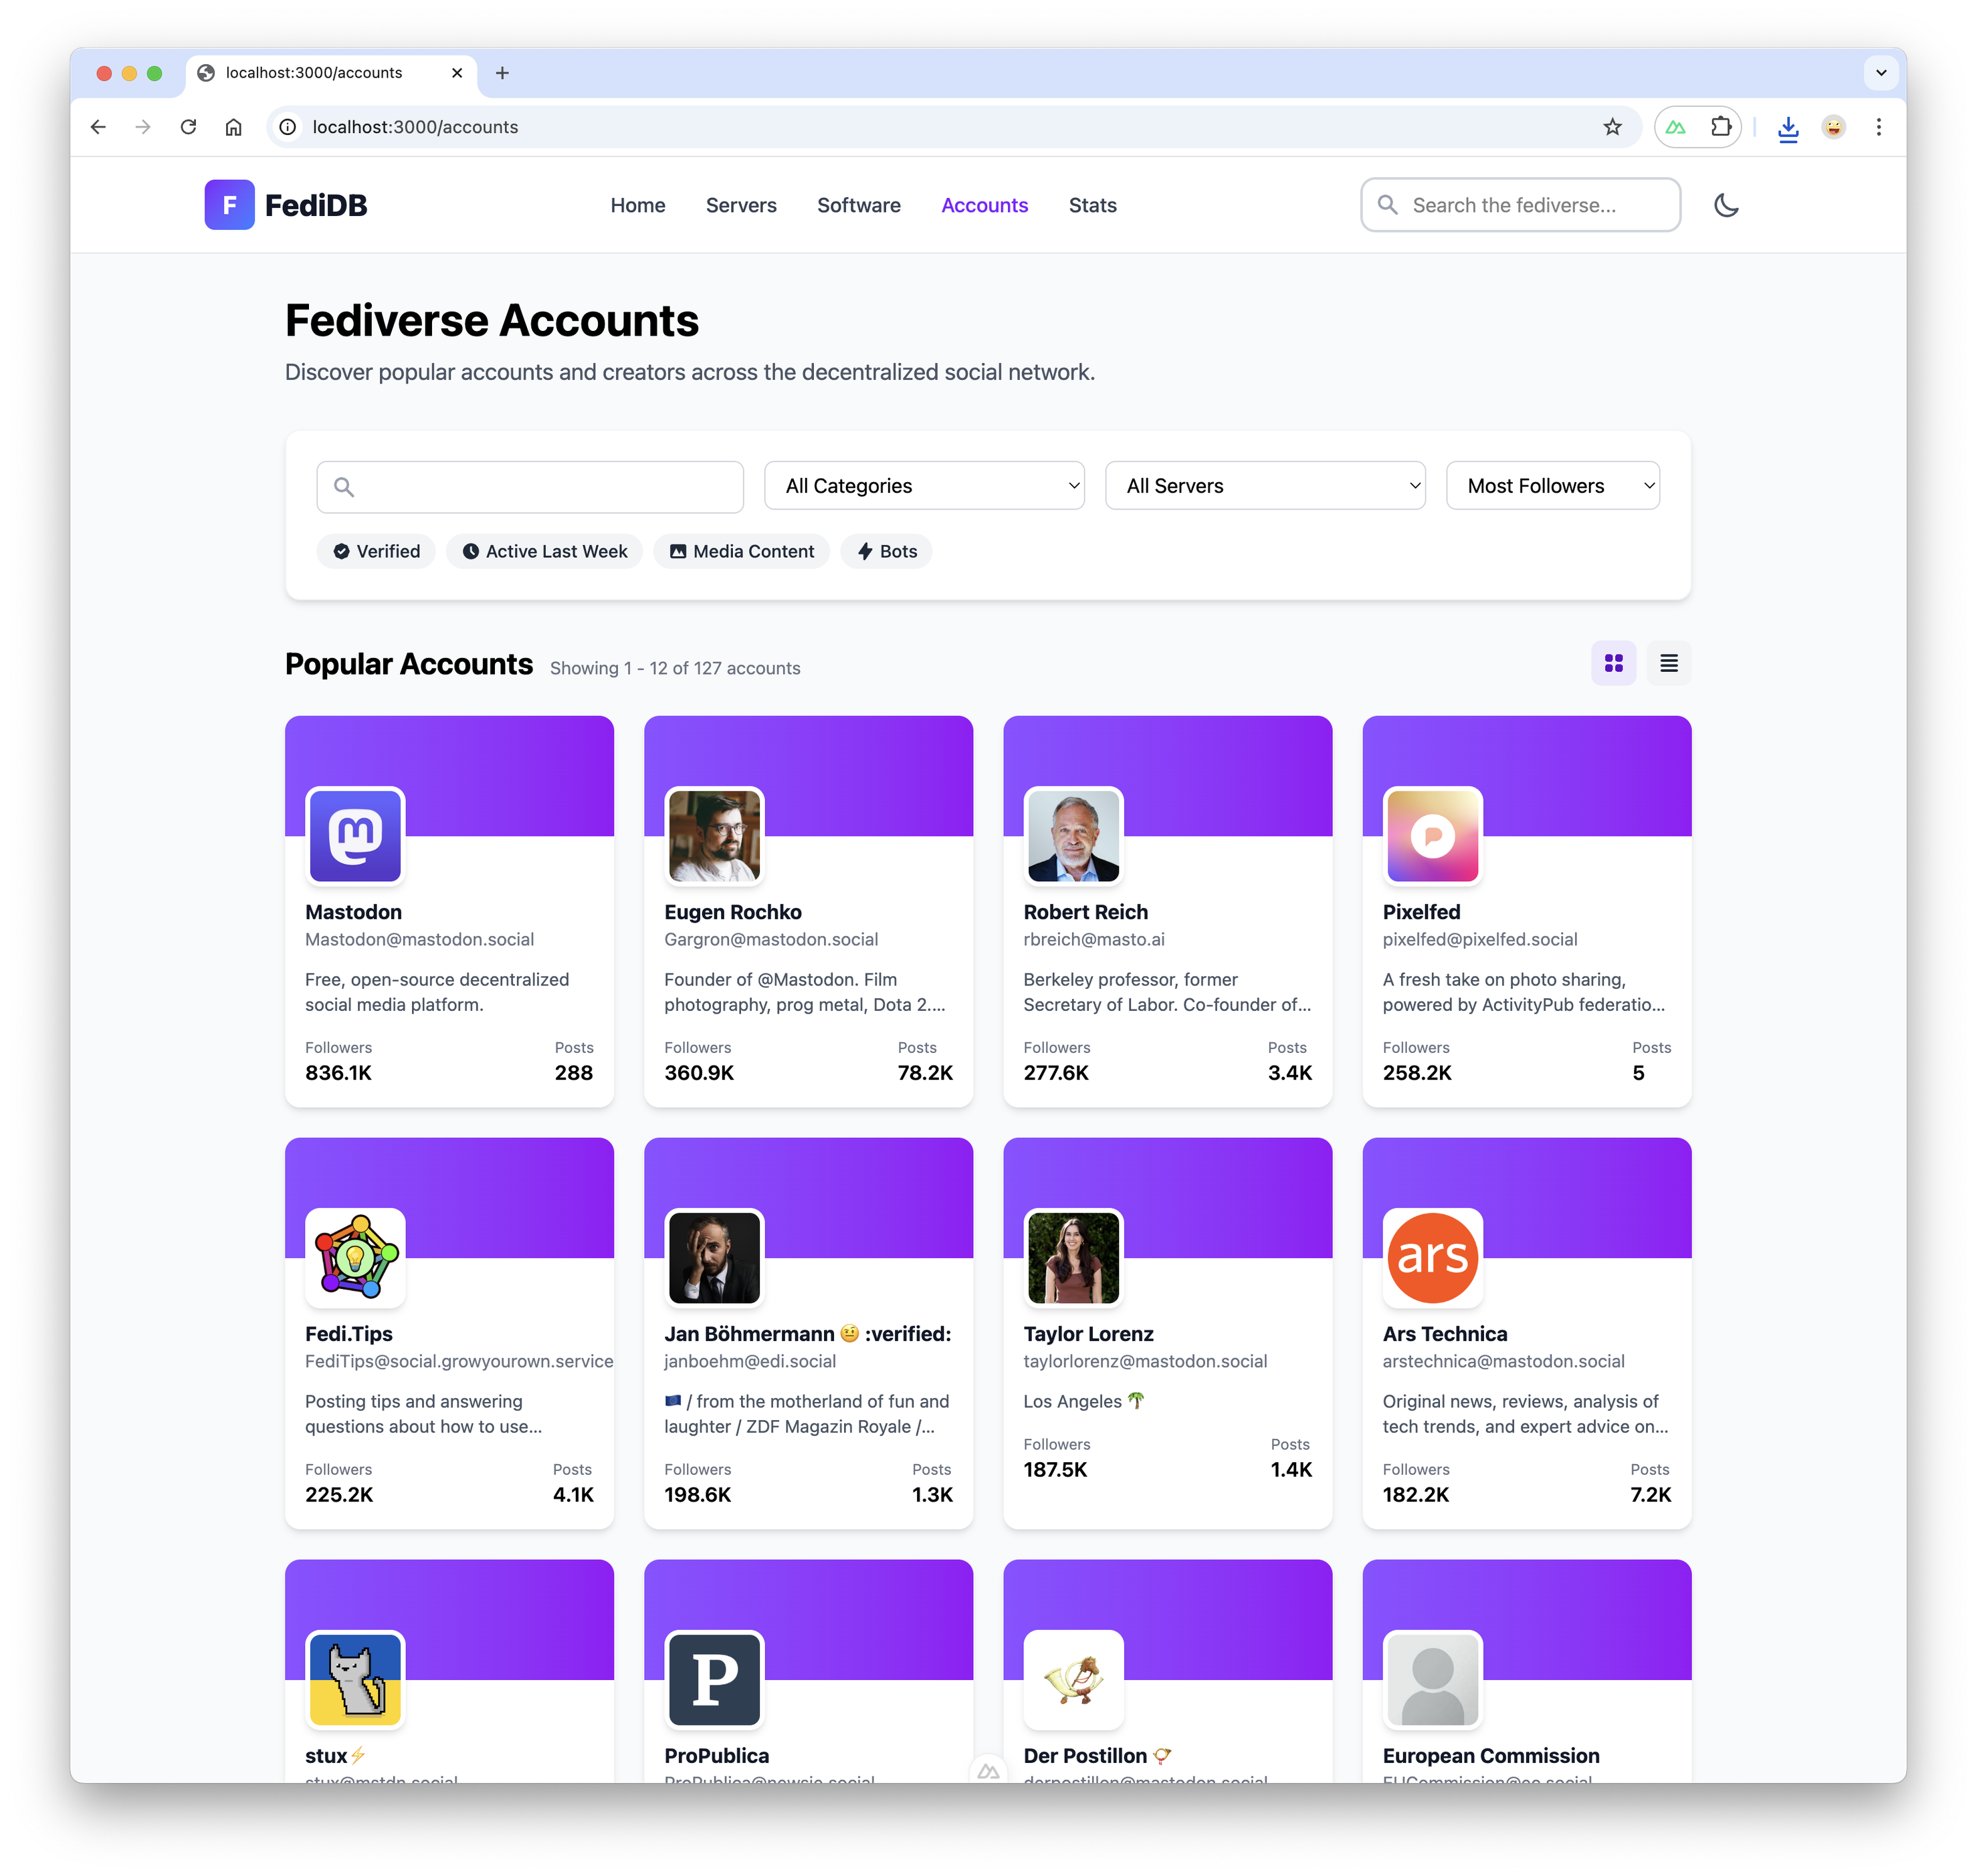
Task: Open the Stats nav item
Action: pos(1091,205)
